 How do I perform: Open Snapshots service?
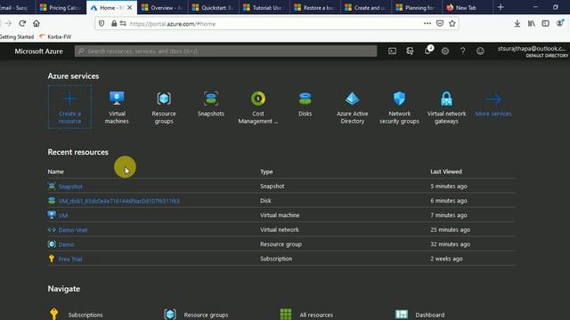pos(211,104)
